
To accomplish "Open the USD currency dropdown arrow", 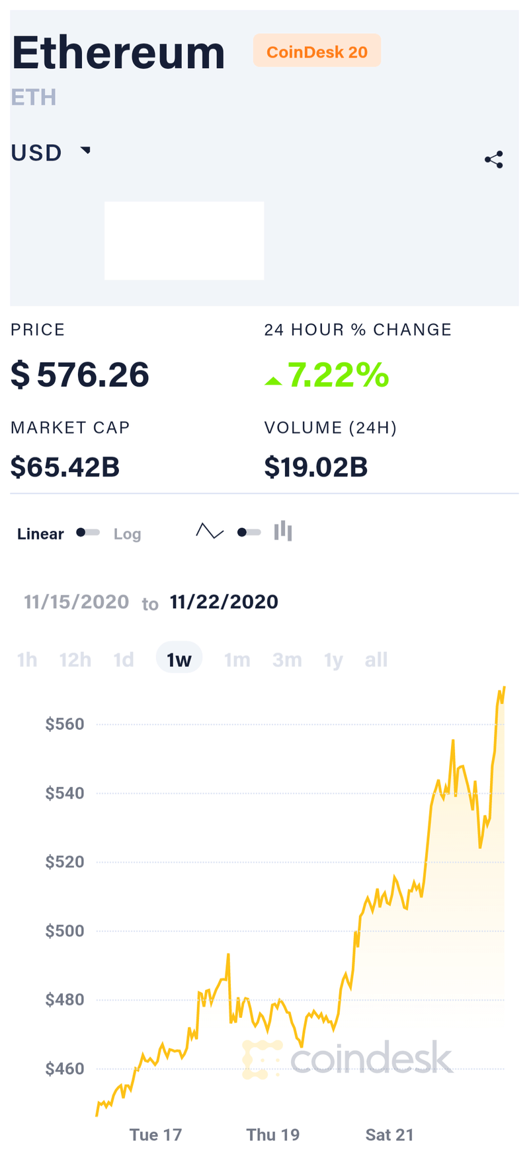I will point(85,151).
